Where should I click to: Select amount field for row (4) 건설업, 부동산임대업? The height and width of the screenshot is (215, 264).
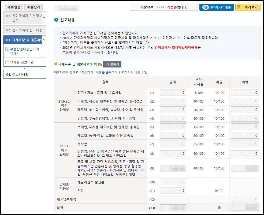pyautogui.click(x=173, y=118)
